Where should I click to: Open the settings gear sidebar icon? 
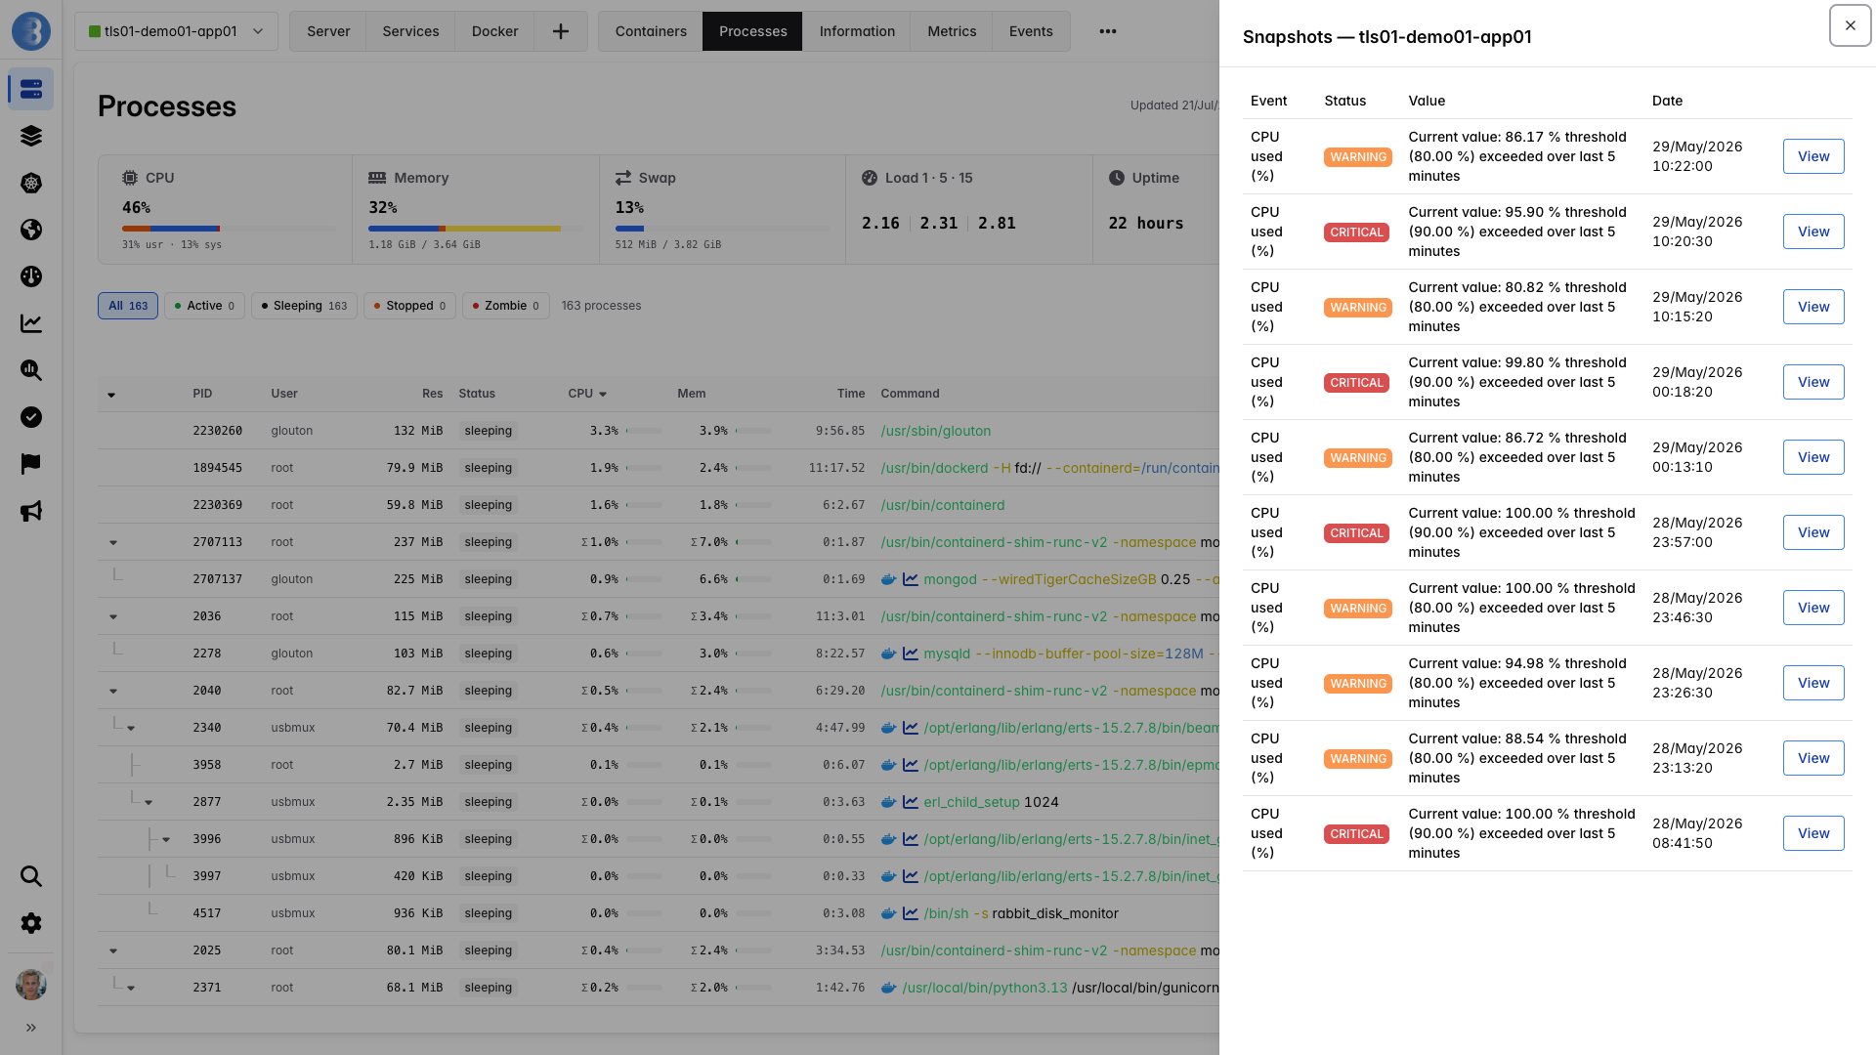coord(31,923)
